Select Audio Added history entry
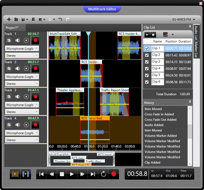 (x=154, y=125)
